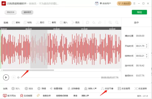Click the Selected (选中) panel header
Screen dimensions: 152x99
pos(136,23)
